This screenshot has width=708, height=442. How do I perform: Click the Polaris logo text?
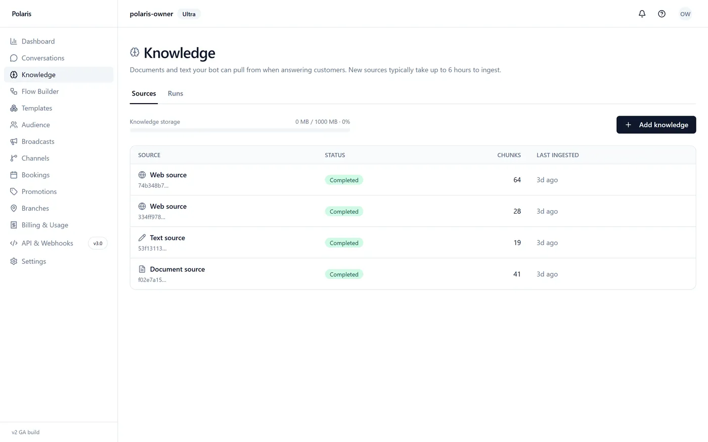(22, 14)
